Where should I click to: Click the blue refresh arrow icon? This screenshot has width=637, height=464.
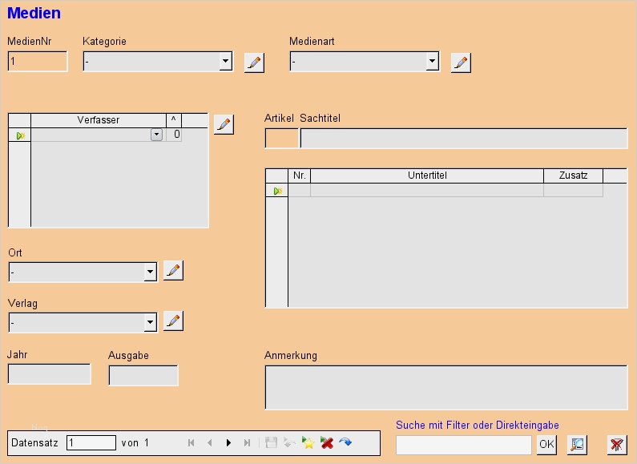coord(345,442)
